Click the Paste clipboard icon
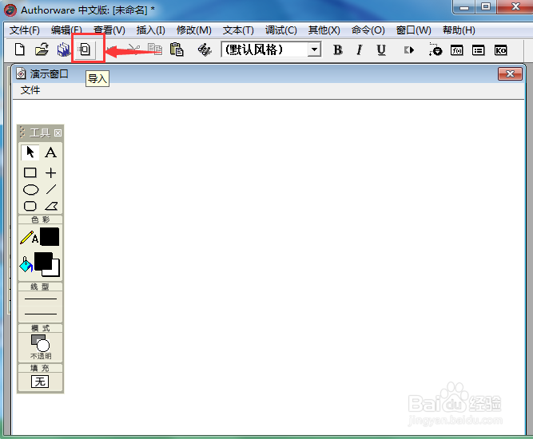The image size is (533, 439). (177, 49)
